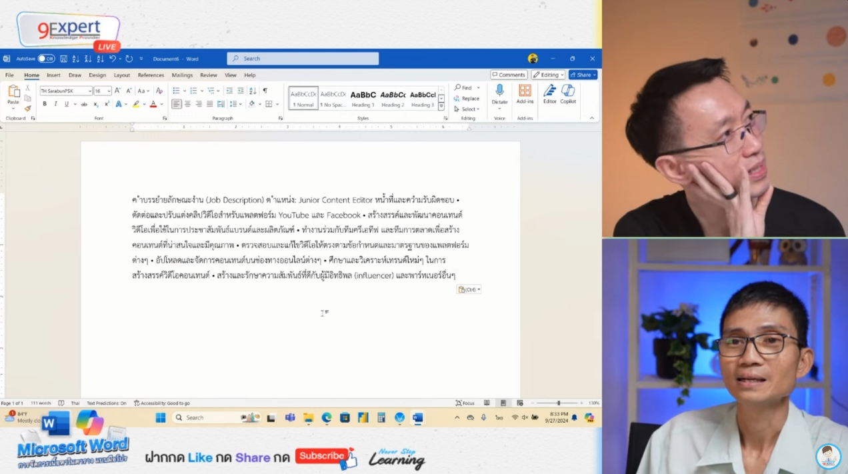
Task: Open the Add-ins panel
Action: coord(525,97)
